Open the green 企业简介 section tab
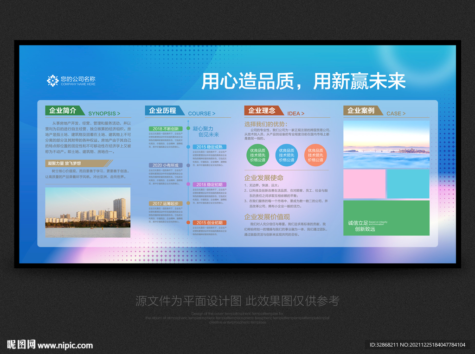 64,110
